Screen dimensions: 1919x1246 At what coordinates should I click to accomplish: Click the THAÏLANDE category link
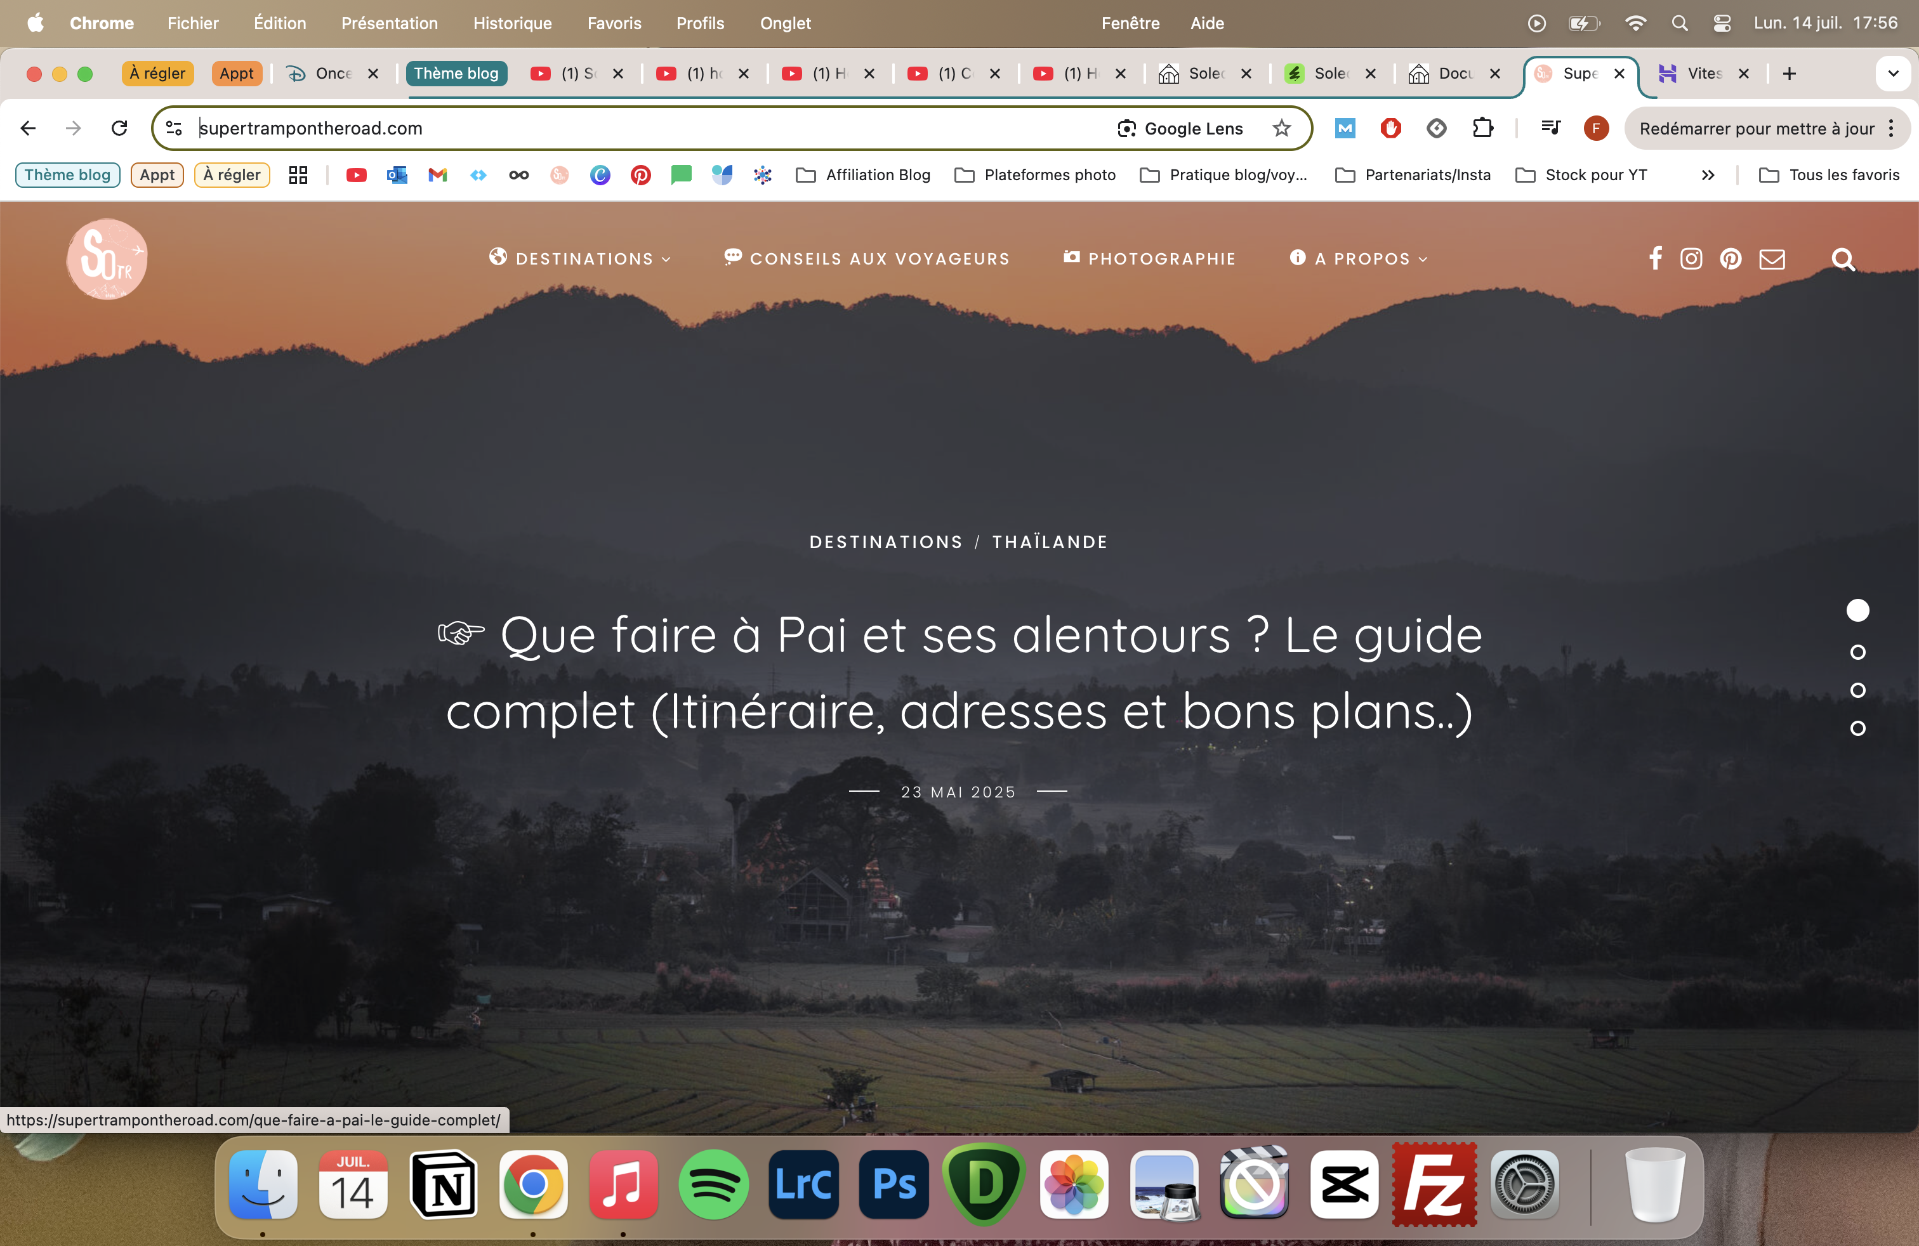(x=1050, y=542)
